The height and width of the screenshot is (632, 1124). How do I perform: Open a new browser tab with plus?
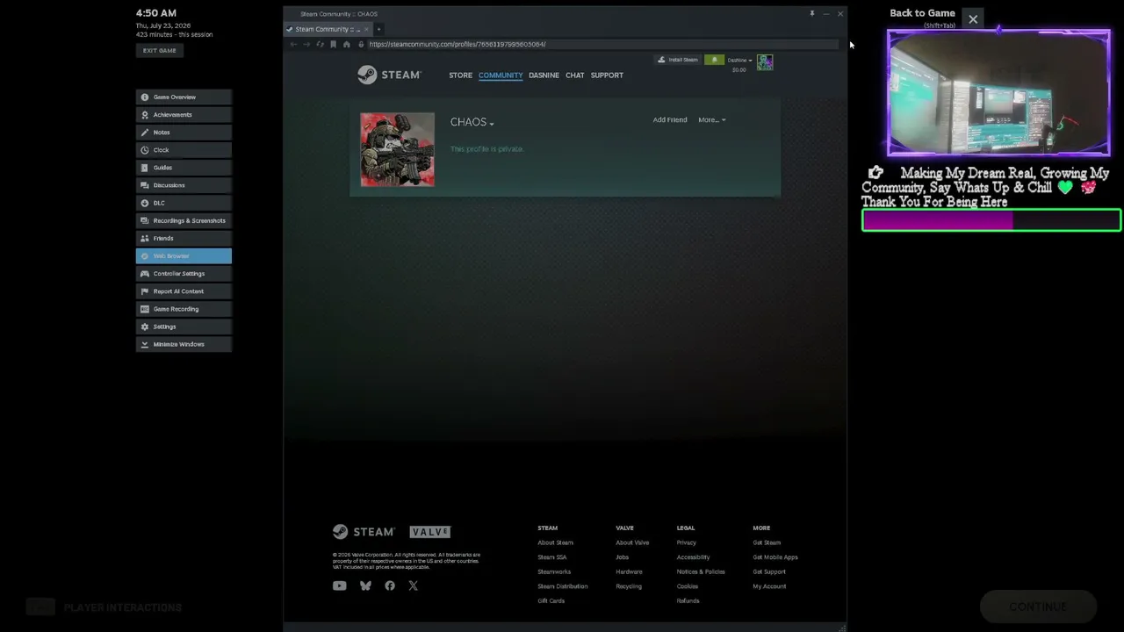point(378,29)
